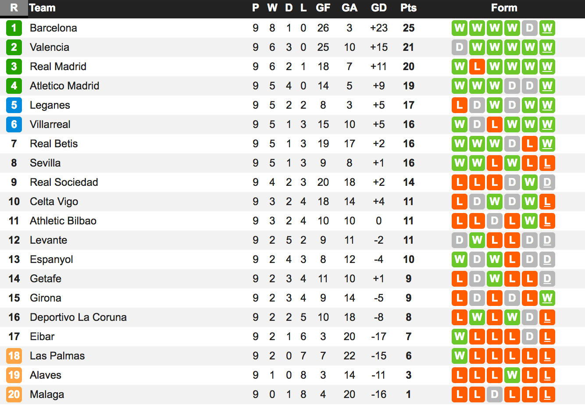
Task: Click Athletic Bilbao's win icon in Form
Action: pos(529,221)
